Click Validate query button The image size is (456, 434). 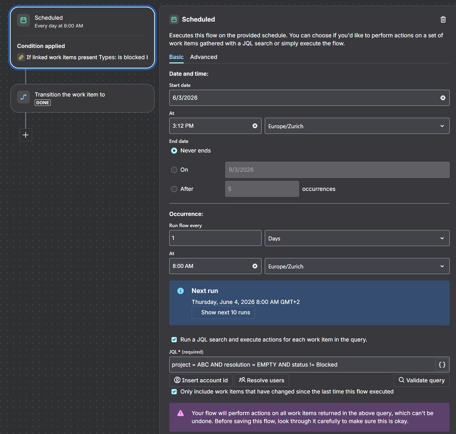tap(421, 380)
